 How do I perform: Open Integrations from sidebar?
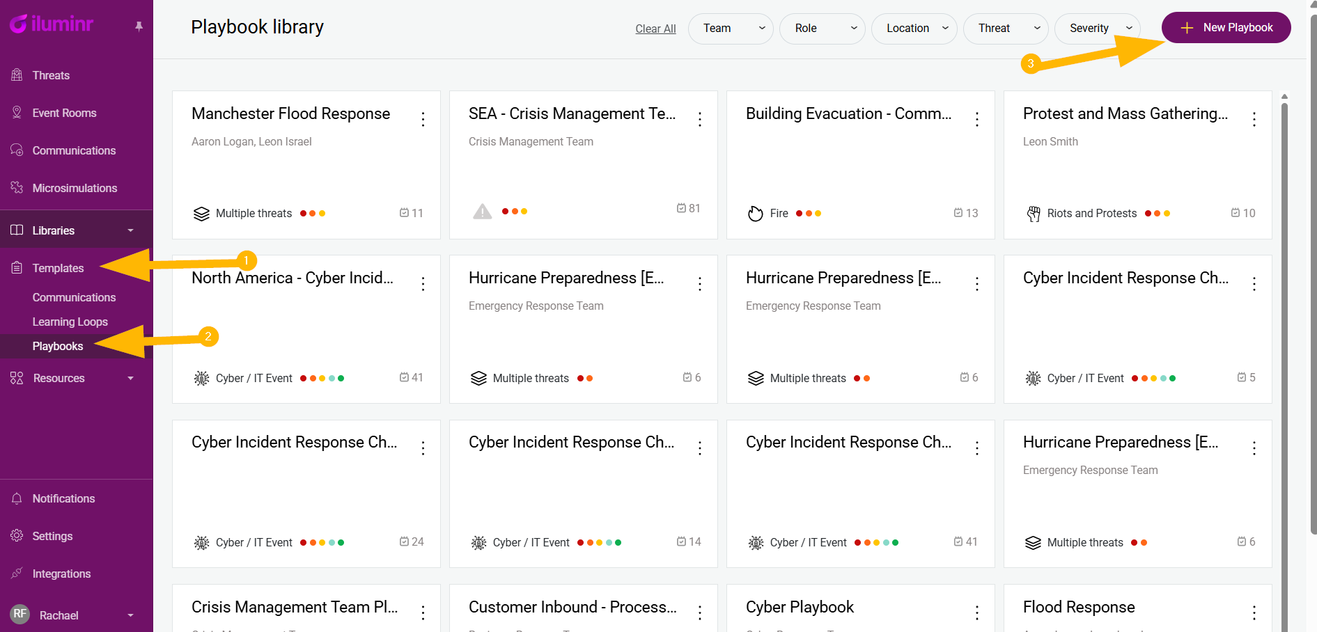pyautogui.click(x=61, y=574)
